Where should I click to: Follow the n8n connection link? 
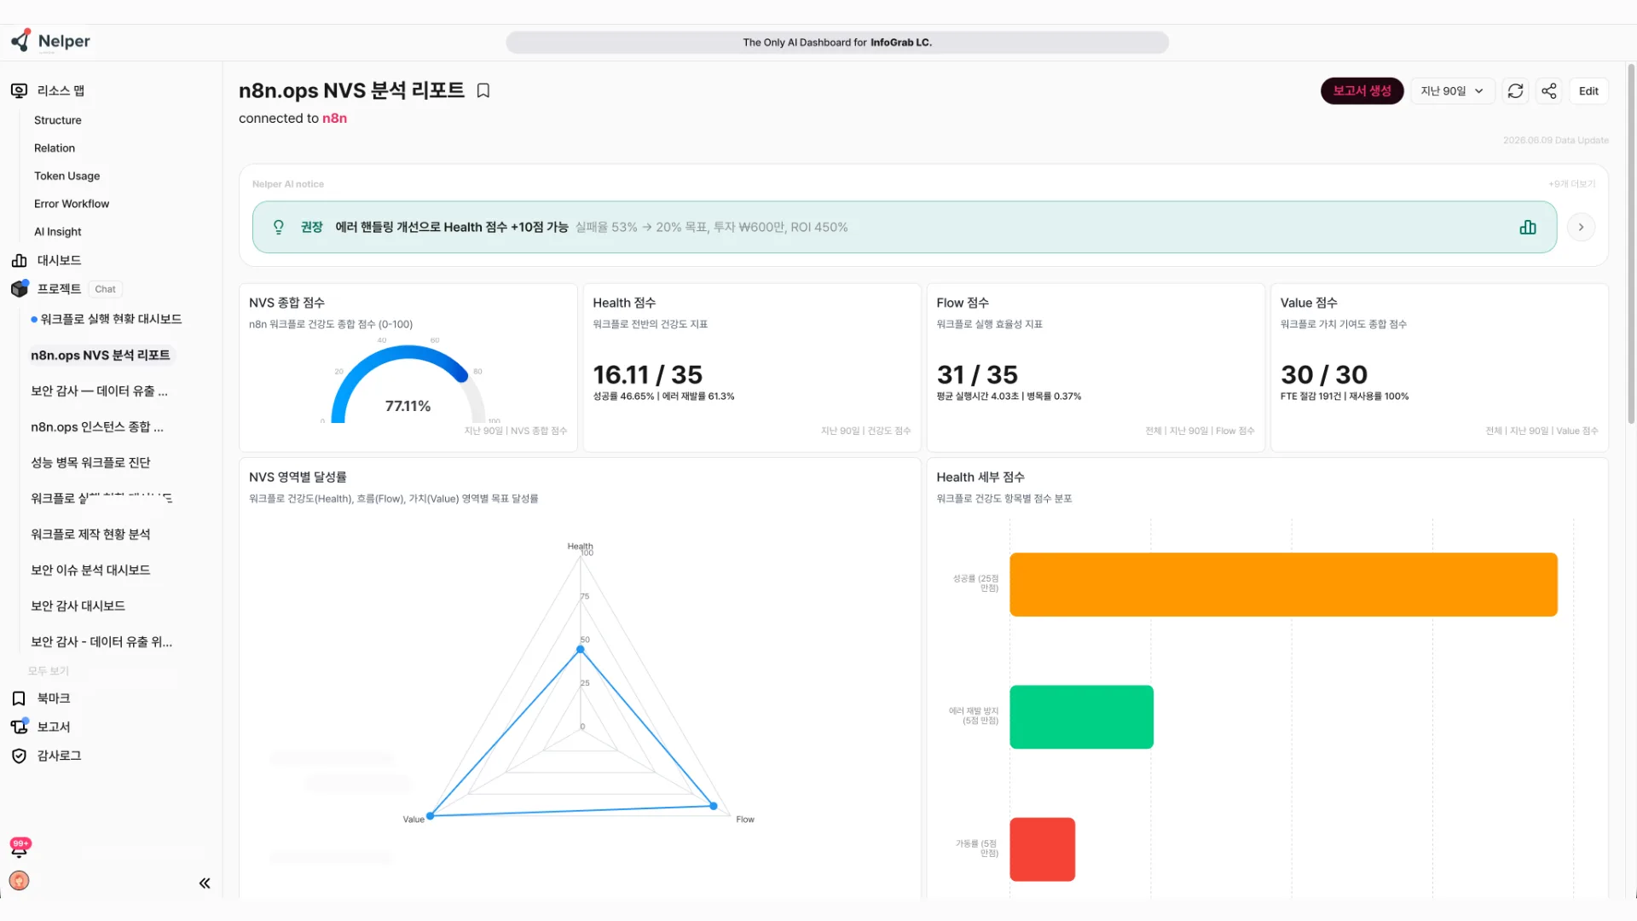pyautogui.click(x=334, y=119)
